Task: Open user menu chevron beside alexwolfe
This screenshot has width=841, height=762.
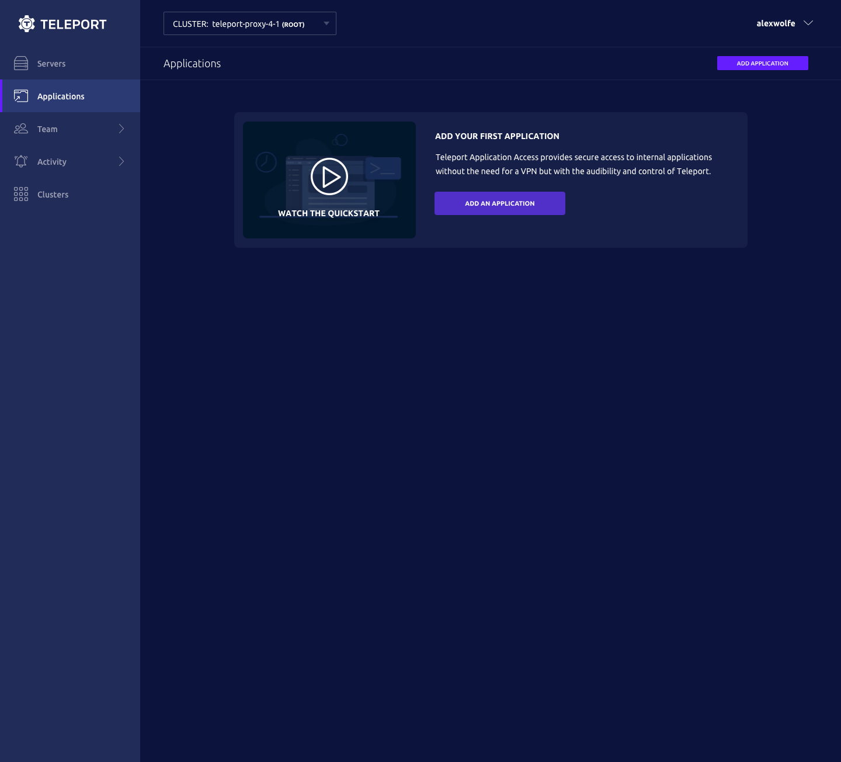Action: coord(808,23)
